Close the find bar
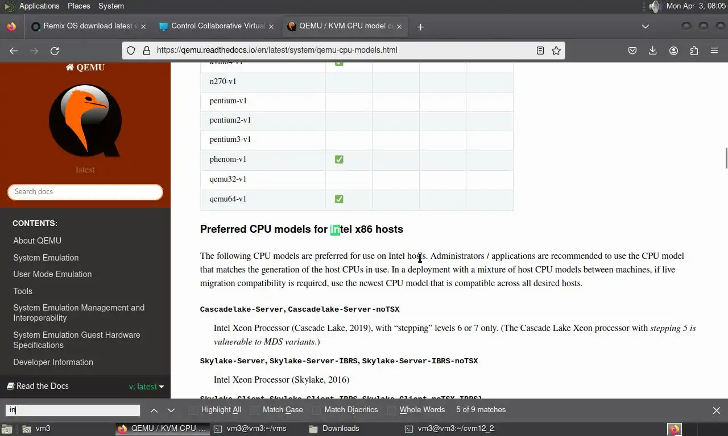The width and height of the screenshot is (728, 436). pyautogui.click(x=717, y=410)
